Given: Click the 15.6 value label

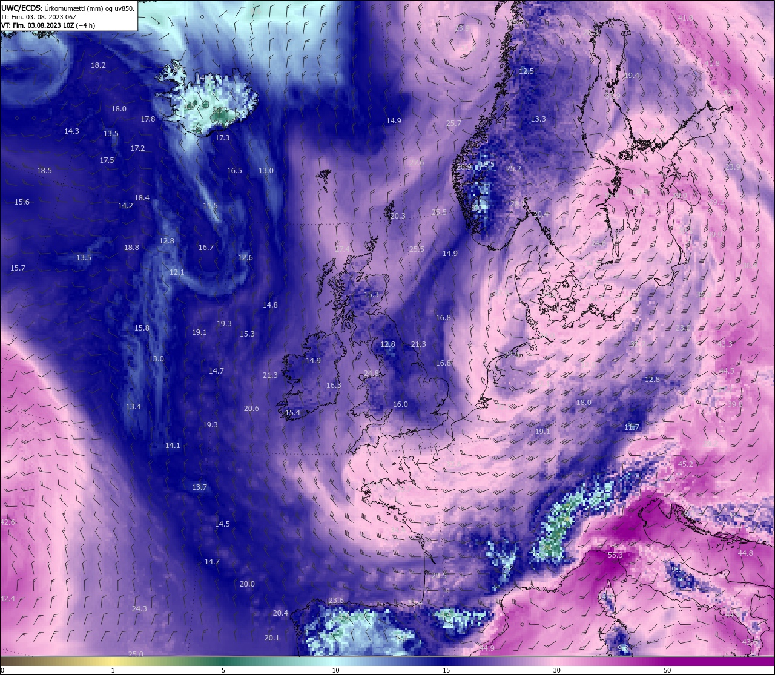Looking at the screenshot, I should click(x=22, y=202).
